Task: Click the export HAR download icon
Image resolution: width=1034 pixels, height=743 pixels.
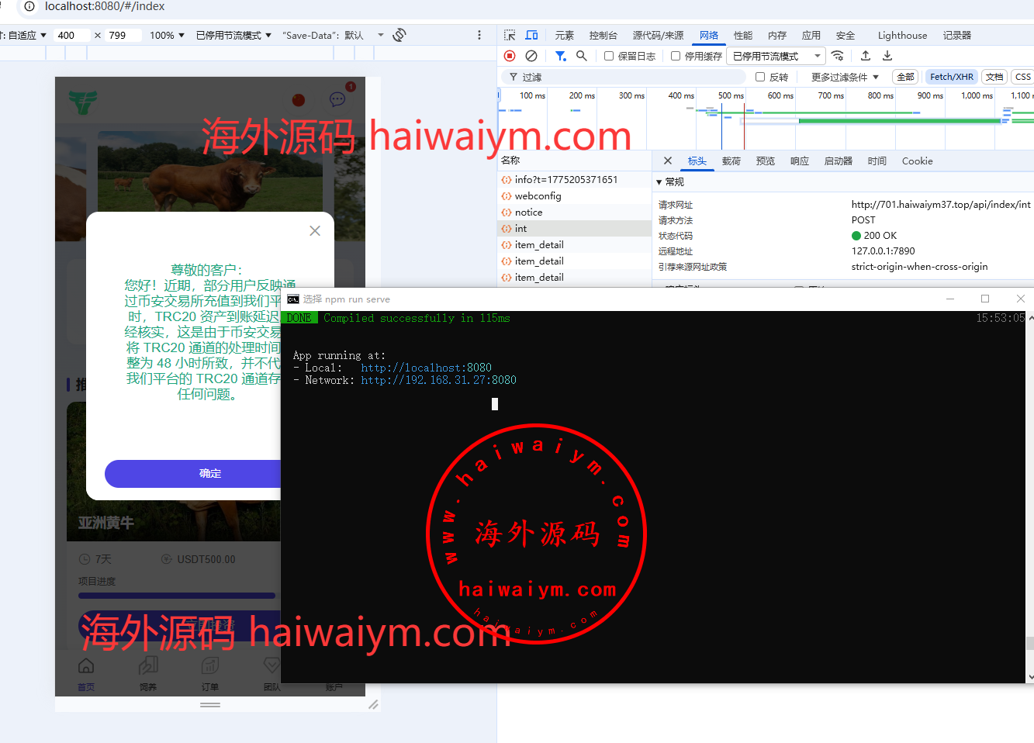Action: (x=887, y=56)
